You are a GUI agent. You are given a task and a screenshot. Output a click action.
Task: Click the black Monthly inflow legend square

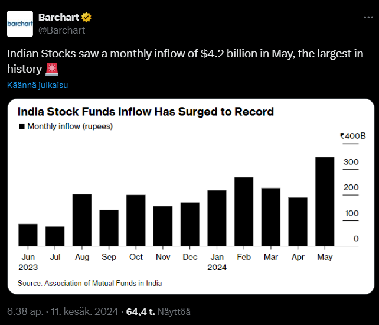pyautogui.click(x=22, y=126)
